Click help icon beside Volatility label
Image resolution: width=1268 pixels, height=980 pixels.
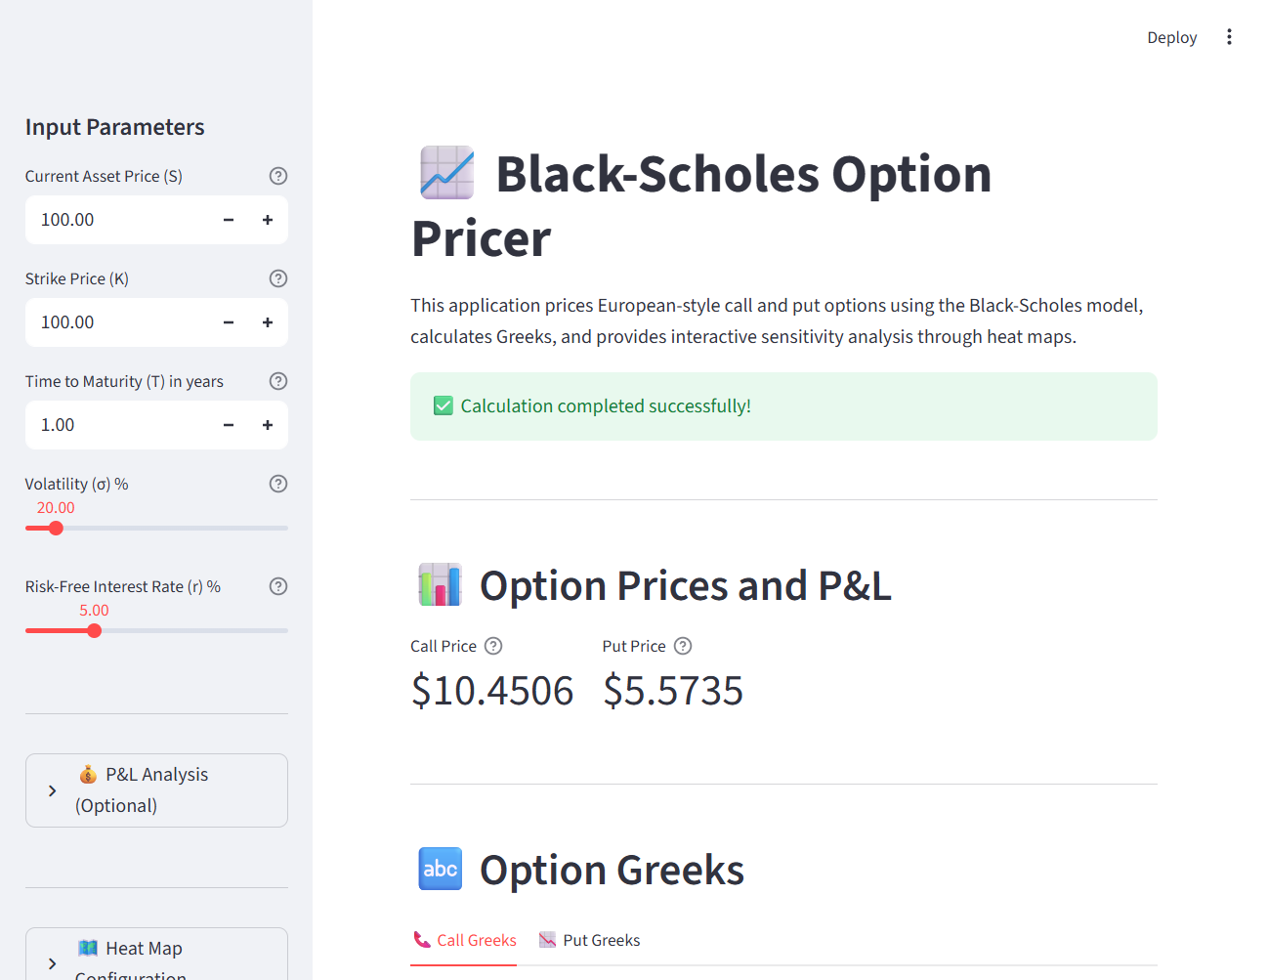pyautogui.click(x=278, y=484)
